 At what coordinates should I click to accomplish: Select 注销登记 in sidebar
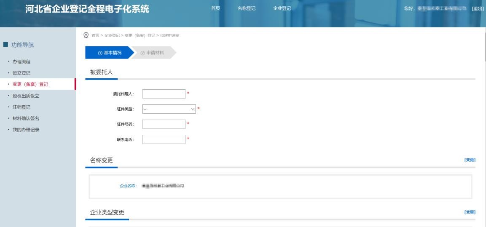pyautogui.click(x=21, y=107)
